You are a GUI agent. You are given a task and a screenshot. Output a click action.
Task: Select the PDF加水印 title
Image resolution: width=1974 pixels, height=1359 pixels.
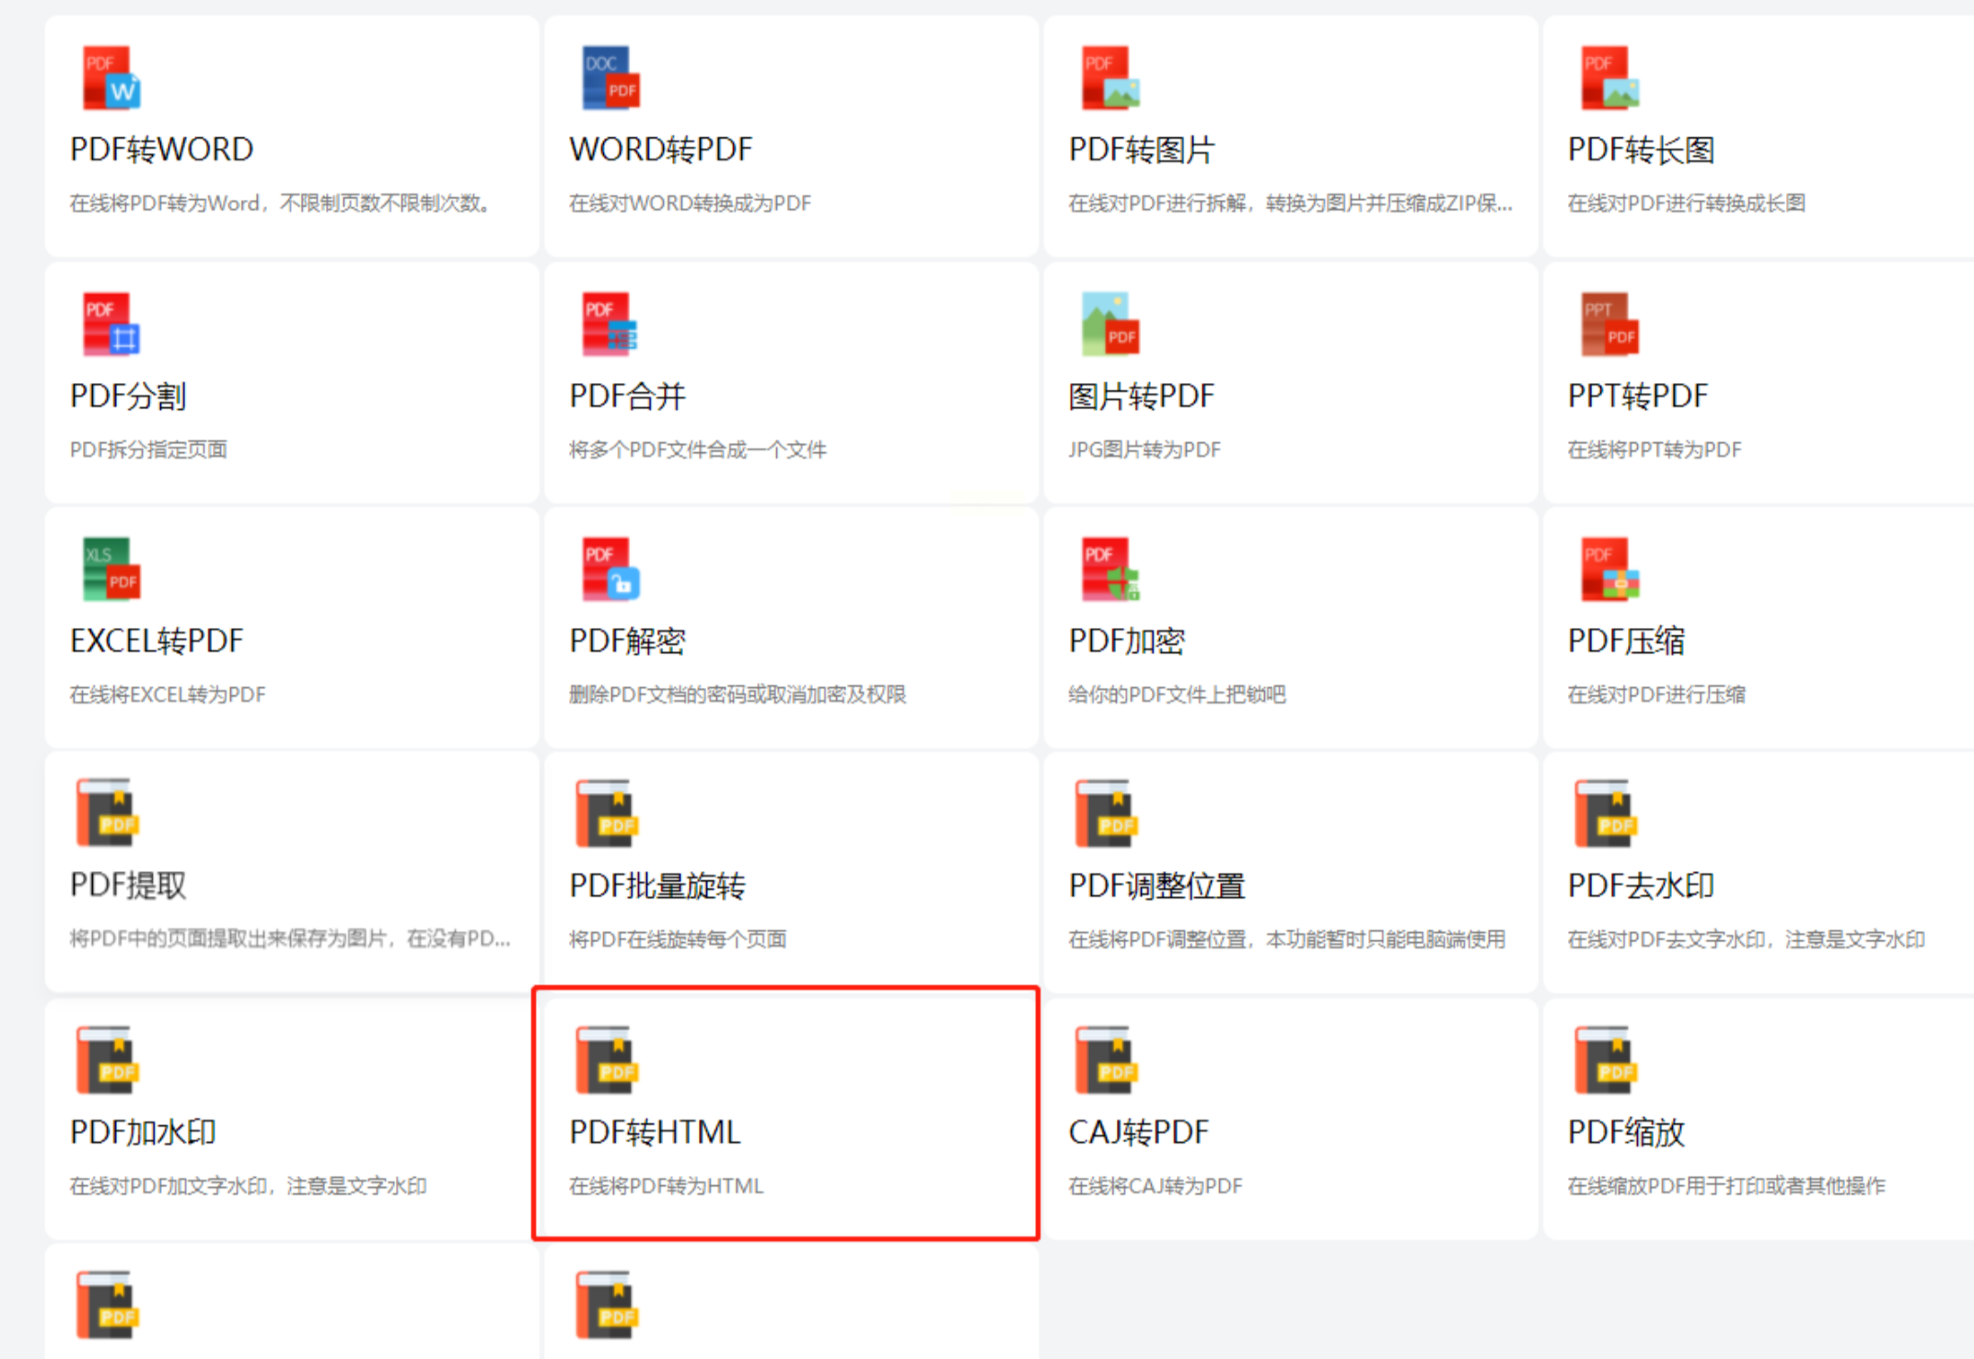143,1132
